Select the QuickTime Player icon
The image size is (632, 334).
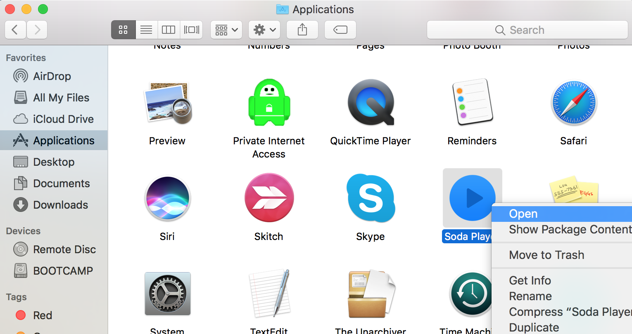371,103
